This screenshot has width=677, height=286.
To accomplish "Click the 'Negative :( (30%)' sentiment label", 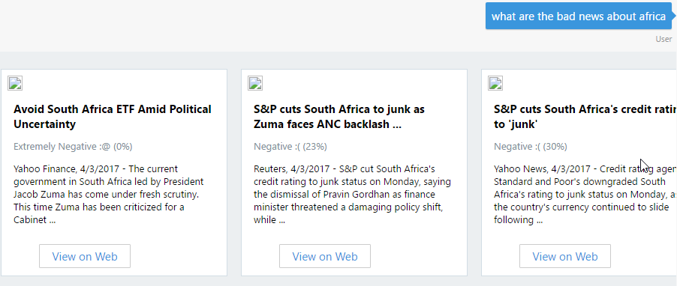I will coord(530,147).
